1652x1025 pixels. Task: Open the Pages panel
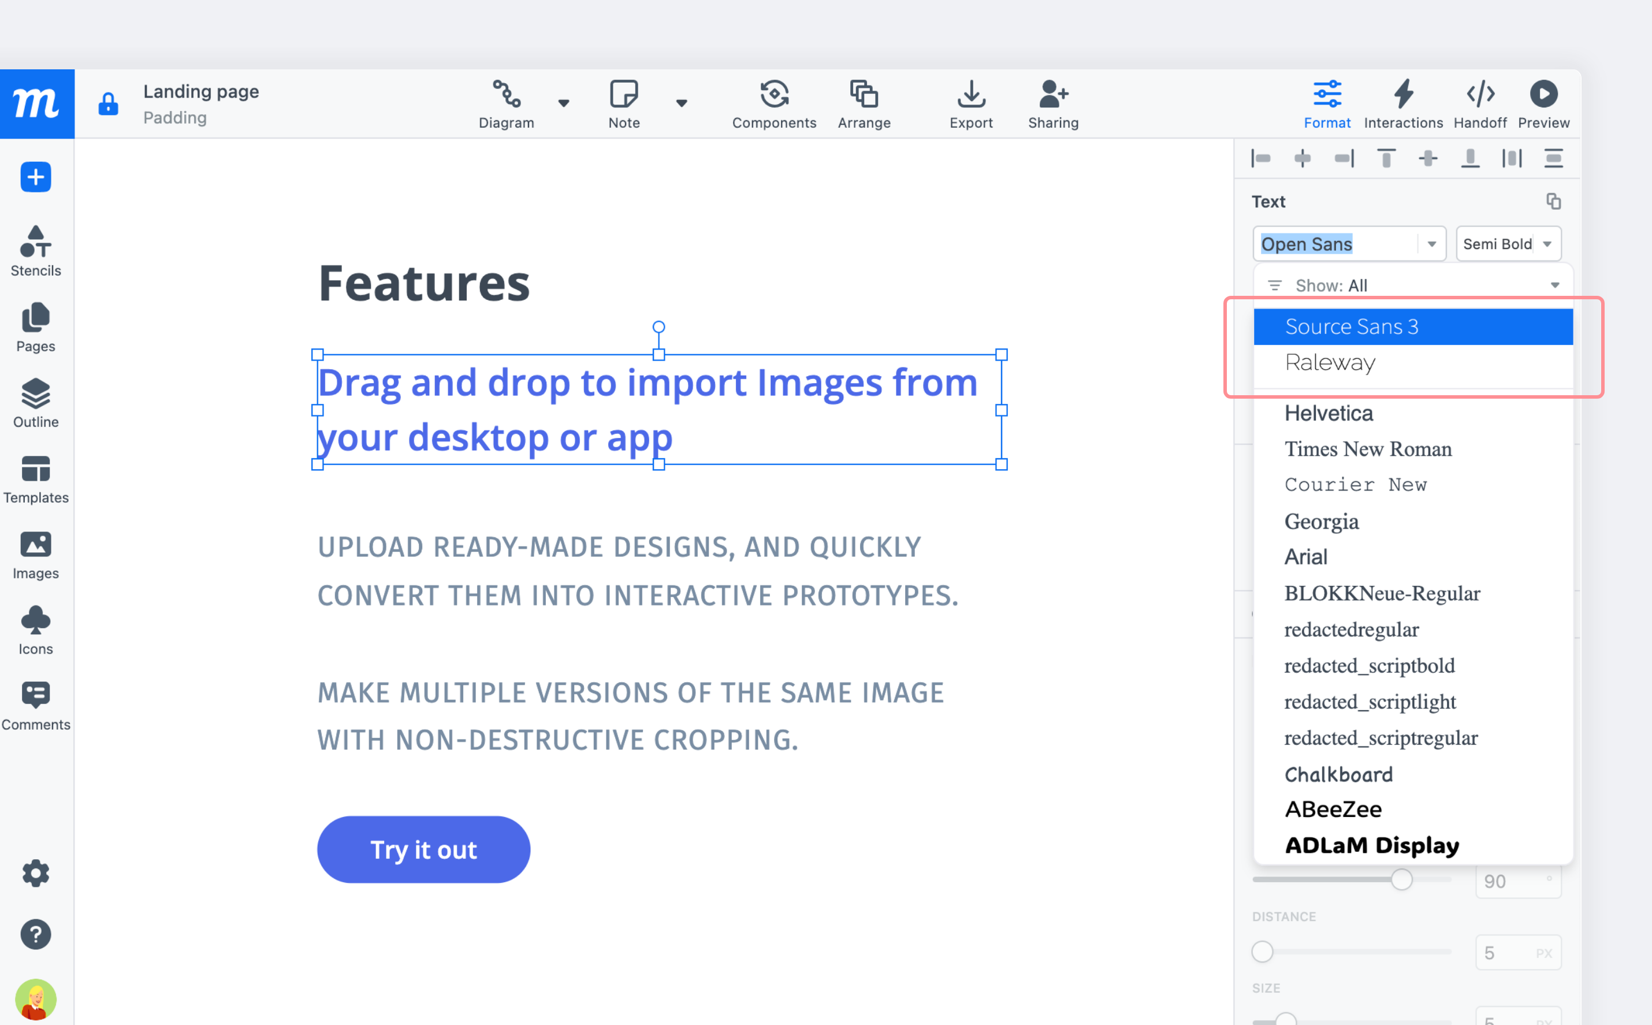coord(36,328)
